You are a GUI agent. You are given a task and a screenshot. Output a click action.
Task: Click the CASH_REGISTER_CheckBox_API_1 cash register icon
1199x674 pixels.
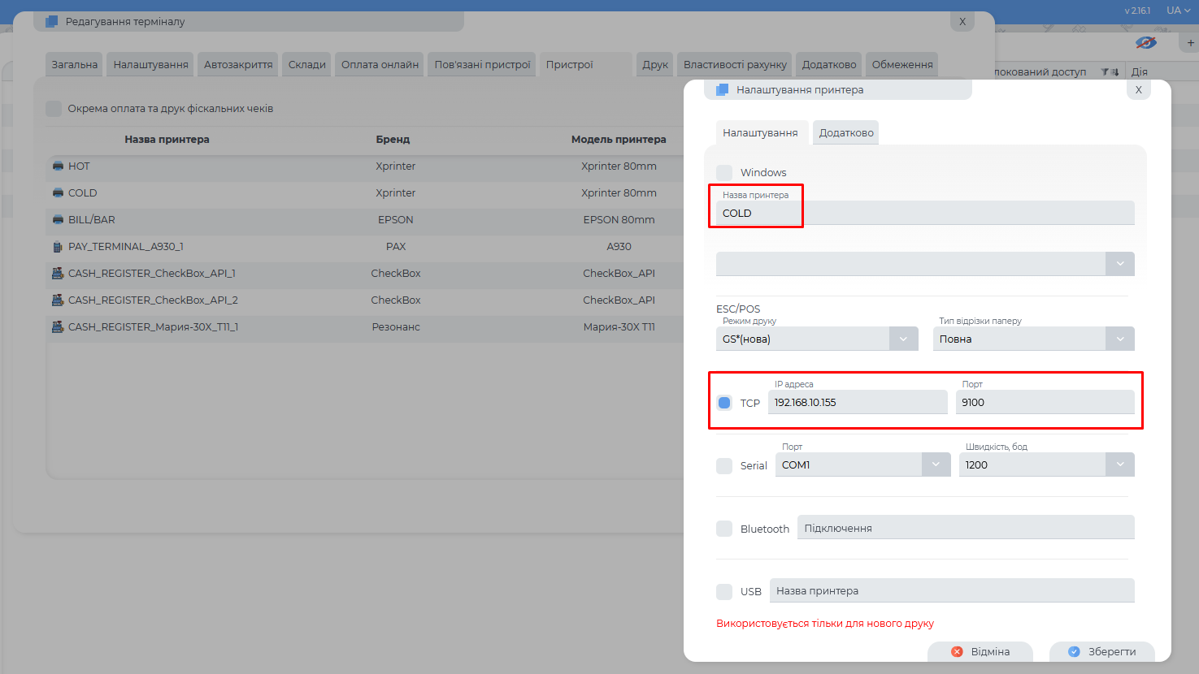[x=58, y=274]
